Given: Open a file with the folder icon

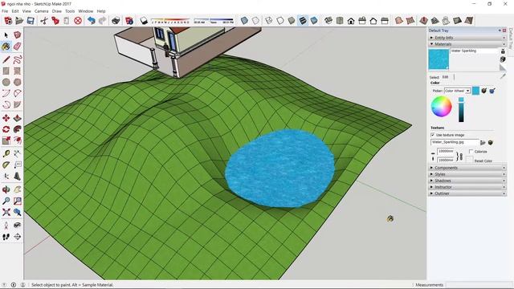Looking at the screenshot, I should [x=19, y=21].
